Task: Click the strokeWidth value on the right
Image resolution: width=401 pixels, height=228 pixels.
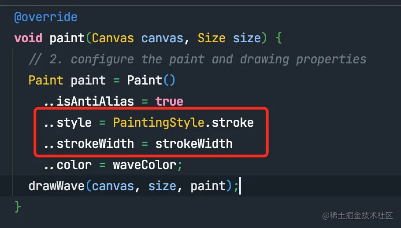Action: click(194, 143)
